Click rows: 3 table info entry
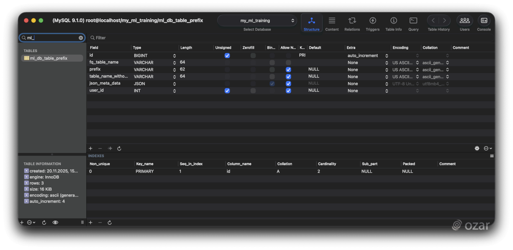This screenshot has width=513, height=250. pos(34,183)
